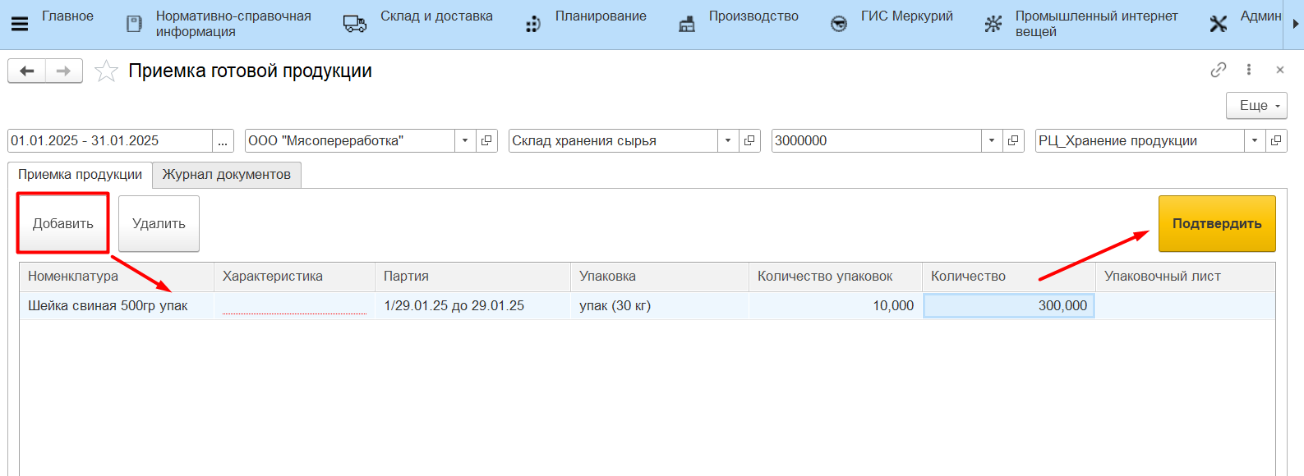Copy link to this form icon
1304x476 pixels.
(x=1218, y=71)
